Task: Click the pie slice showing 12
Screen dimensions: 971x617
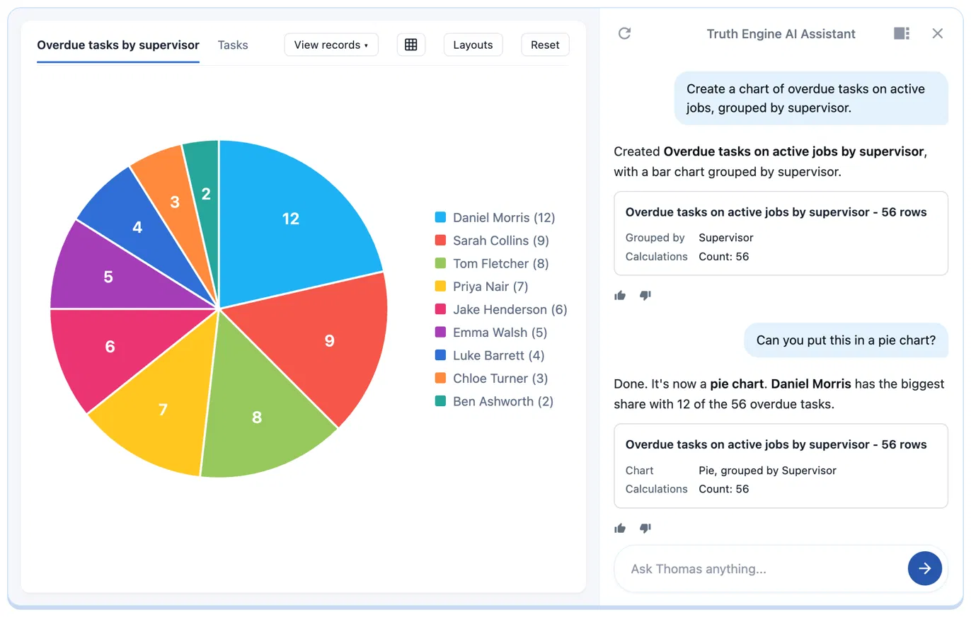Action: coord(291,219)
